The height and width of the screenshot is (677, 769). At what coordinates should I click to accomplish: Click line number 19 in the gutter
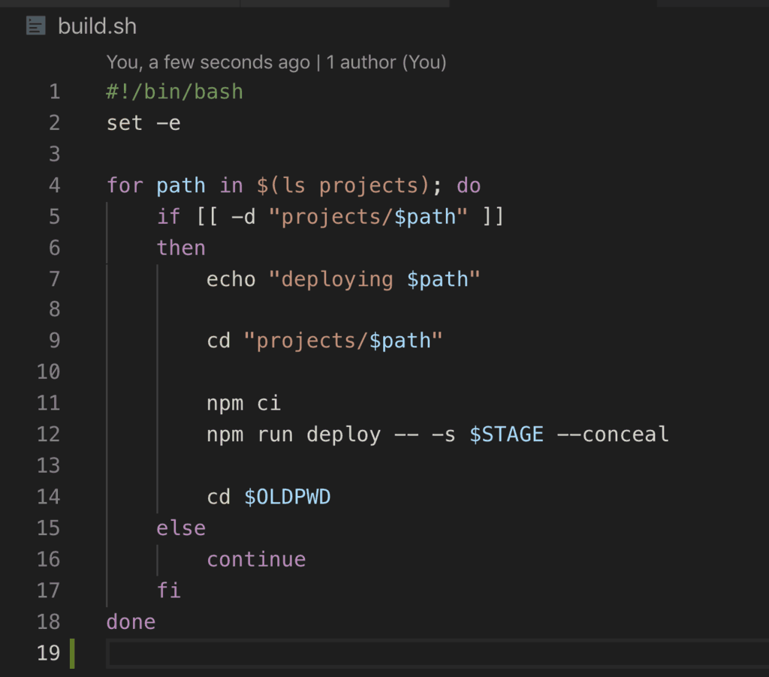[49, 653]
